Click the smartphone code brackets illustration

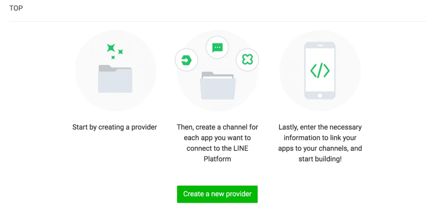320,70
